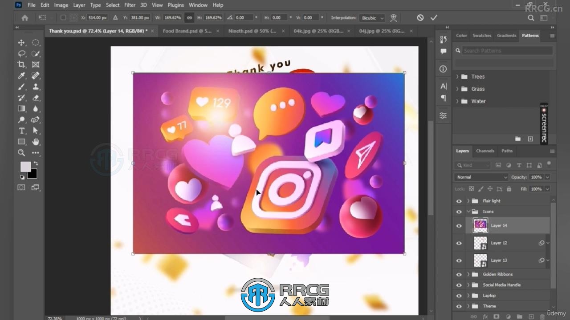Expand the Grass pattern folder
The height and width of the screenshot is (320, 570).
[457, 89]
